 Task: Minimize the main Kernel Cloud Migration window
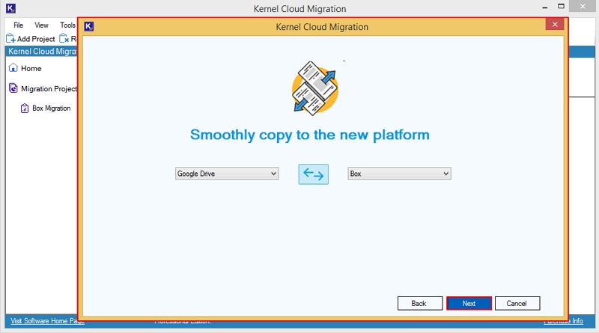(545, 7)
